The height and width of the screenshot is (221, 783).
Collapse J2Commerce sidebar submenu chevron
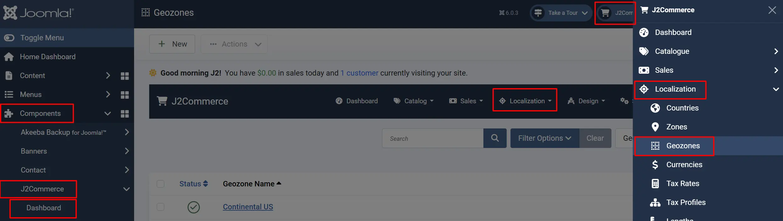[x=127, y=189]
